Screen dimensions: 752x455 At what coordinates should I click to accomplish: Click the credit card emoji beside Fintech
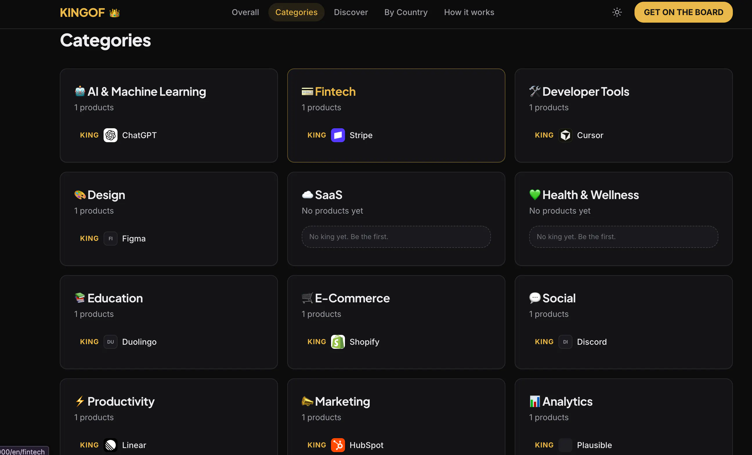307,91
